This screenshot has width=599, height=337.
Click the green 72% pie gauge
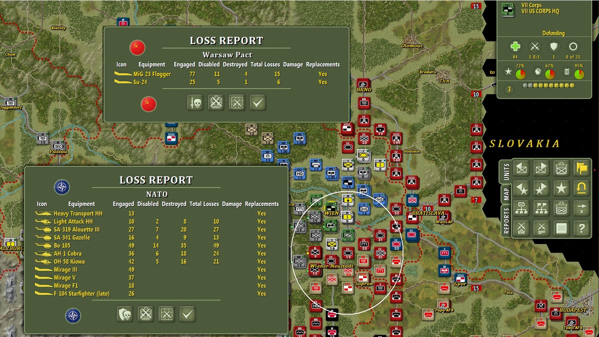coord(520,74)
